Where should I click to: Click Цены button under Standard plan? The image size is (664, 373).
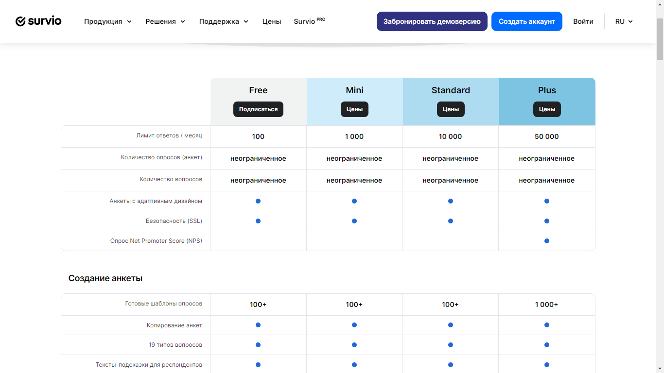[x=451, y=109]
